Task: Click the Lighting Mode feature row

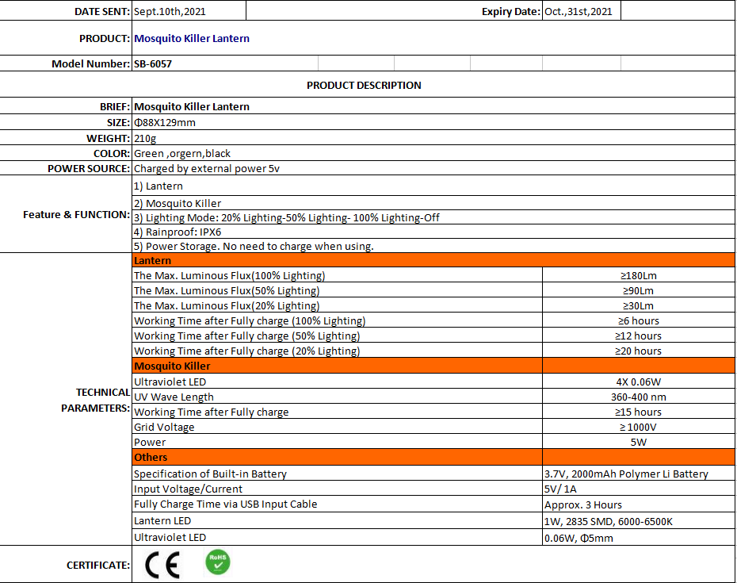Action: 286,217
